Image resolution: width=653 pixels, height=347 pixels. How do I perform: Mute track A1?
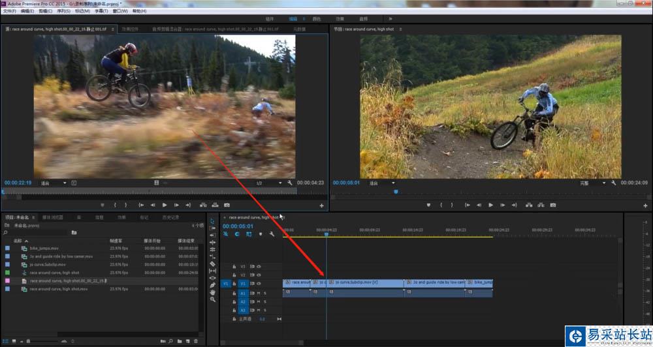(258, 294)
